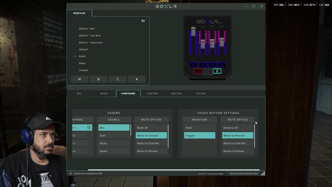Viewport: 332px width, 187px height.
Task: Click Connect To Stream Deck button
Action: (211, 173)
